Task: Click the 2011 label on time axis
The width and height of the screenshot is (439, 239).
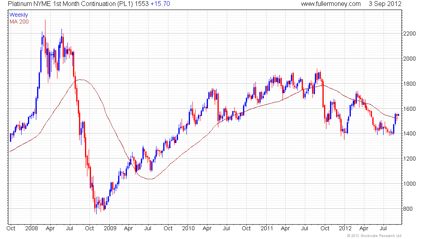Action: point(266,229)
